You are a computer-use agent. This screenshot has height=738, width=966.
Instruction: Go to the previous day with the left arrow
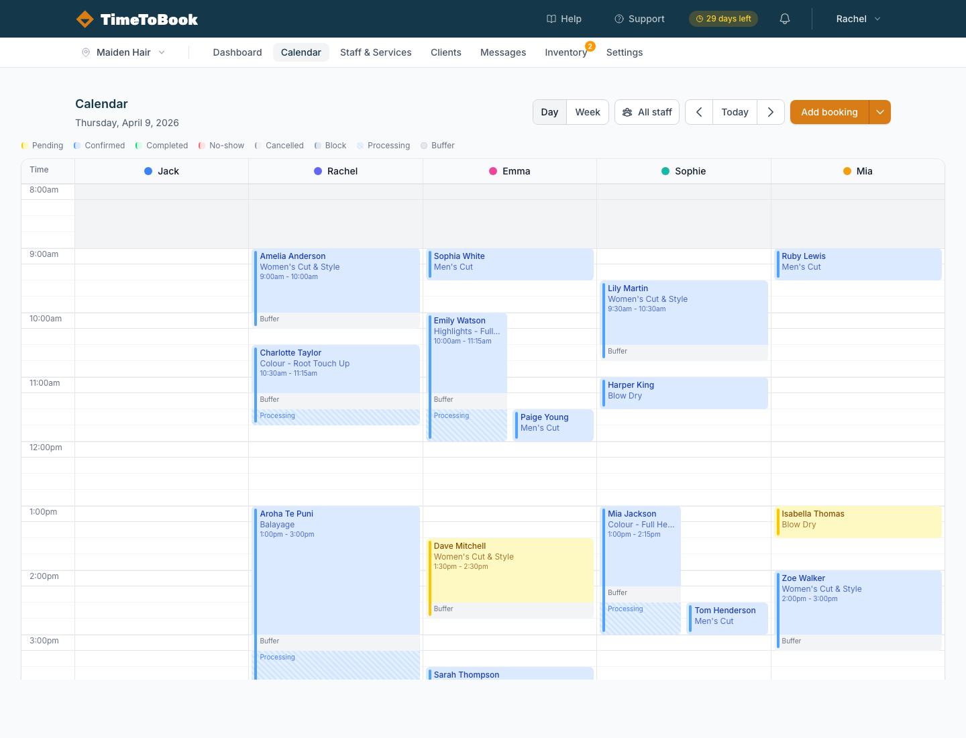(x=698, y=112)
